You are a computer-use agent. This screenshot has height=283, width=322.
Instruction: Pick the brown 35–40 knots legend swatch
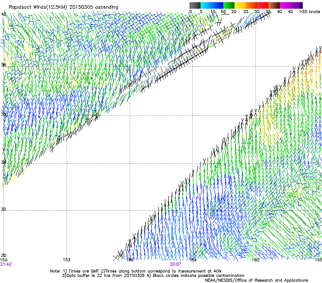274,5
